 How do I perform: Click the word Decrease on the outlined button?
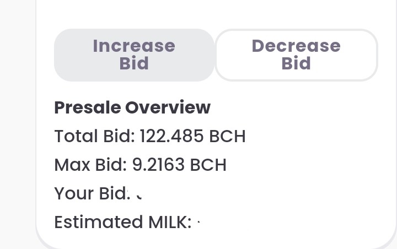coord(296,46)
